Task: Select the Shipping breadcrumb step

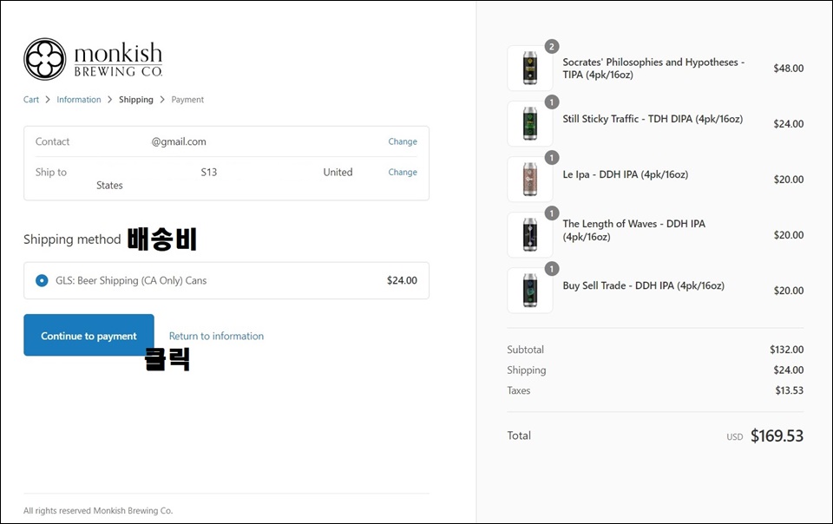Action: 136,99
